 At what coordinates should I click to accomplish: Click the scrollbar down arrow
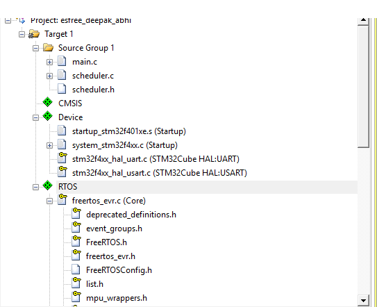(363, 300)
